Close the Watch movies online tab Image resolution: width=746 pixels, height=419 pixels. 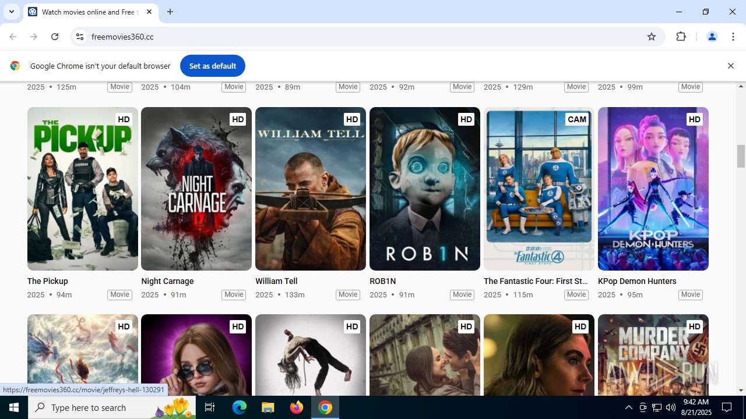pyautogui.click(x=149, y=12)
